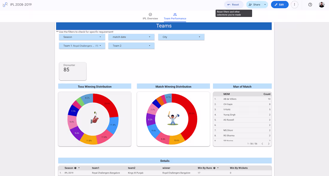This screenshot has height=176, width=329.
Task: Switch to the IPL Overview tab
Action: tap(150, 16)
